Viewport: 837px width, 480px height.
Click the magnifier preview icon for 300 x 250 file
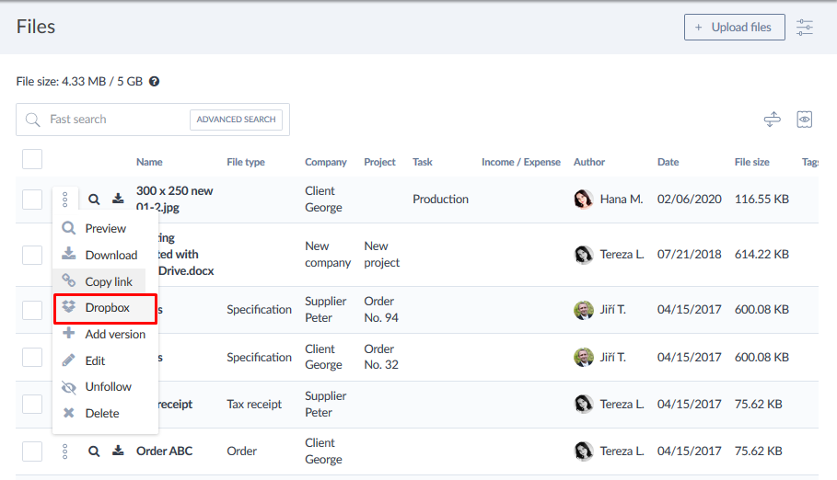(x=94, y=199)
